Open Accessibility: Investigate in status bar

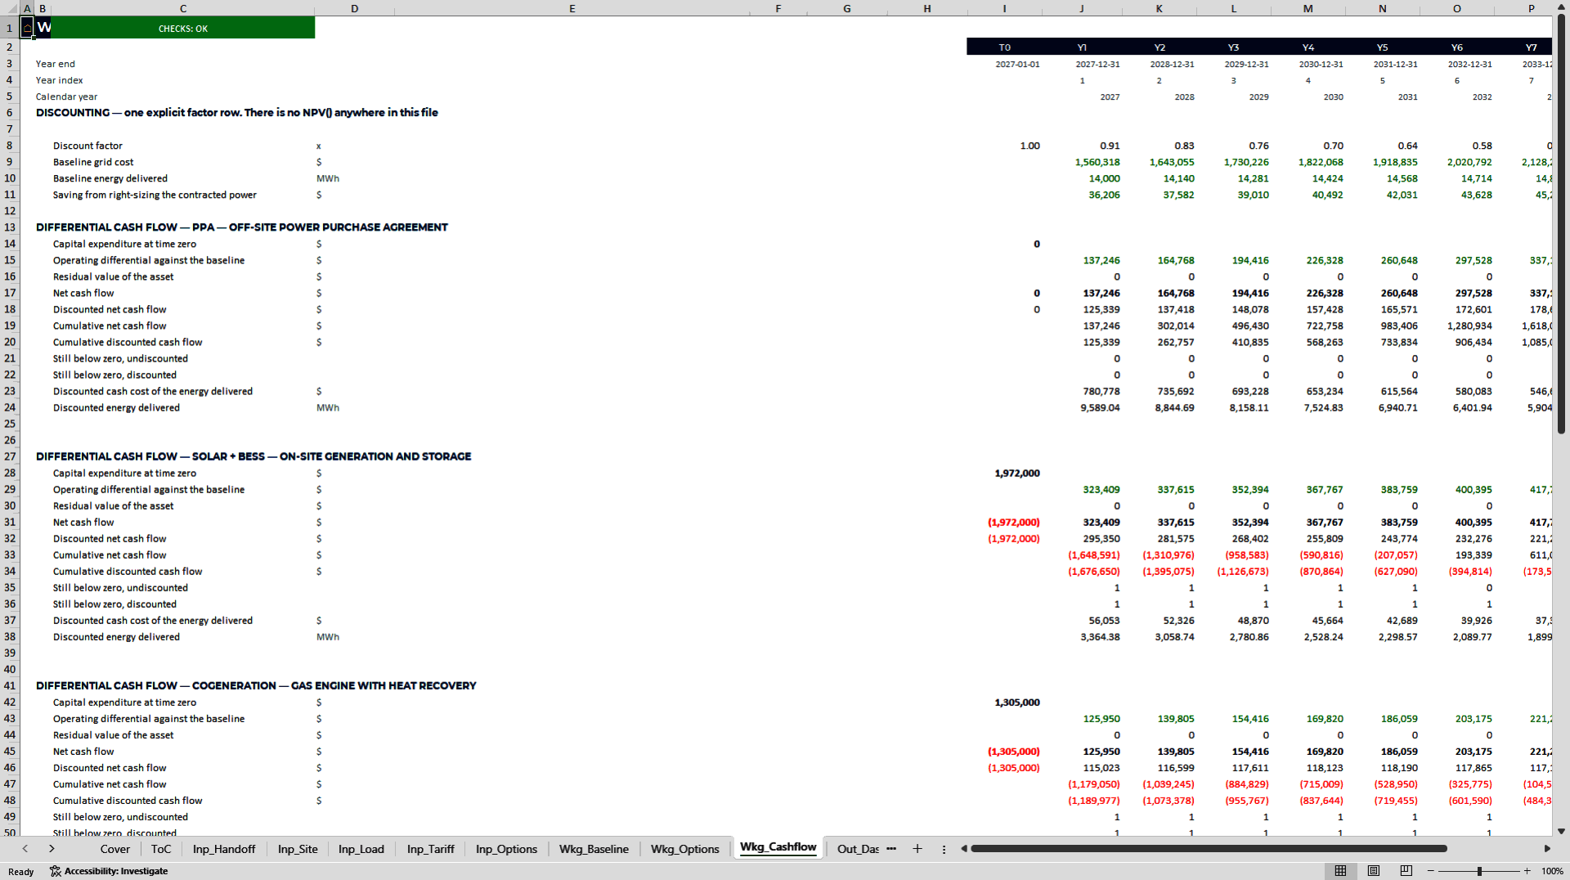tap(109, 871)
